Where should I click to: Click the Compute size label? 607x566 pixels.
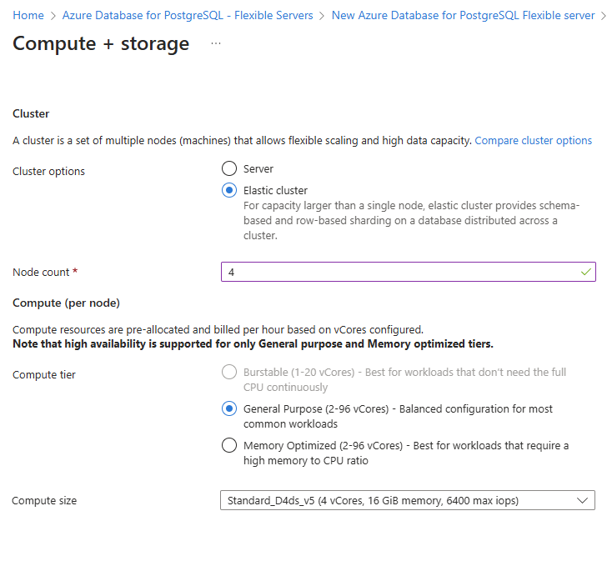pyautogui.click(x=44, y=501)
